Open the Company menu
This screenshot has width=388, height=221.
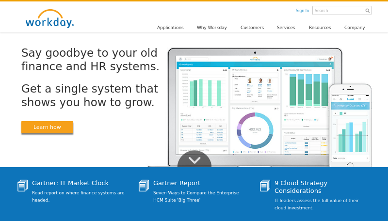355,28
